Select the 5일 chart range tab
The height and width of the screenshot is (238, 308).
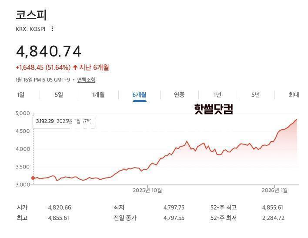[59, 95]
